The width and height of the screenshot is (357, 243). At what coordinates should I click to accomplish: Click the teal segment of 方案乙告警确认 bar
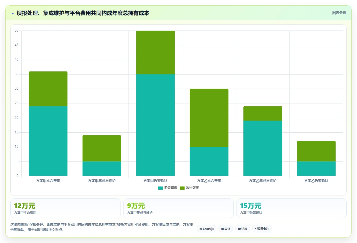[x=316, y=168]
